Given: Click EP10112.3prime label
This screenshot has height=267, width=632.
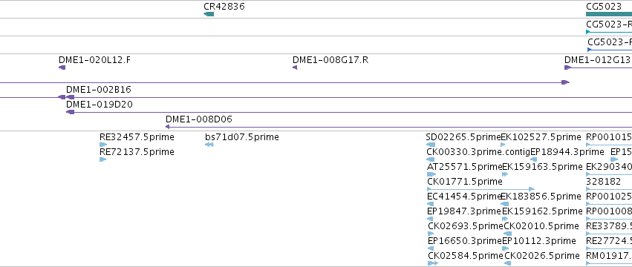Looking at the screenshot, I should coord(539,241).
